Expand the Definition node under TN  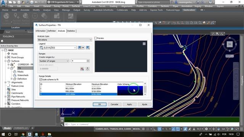click(x=11, y=79)
